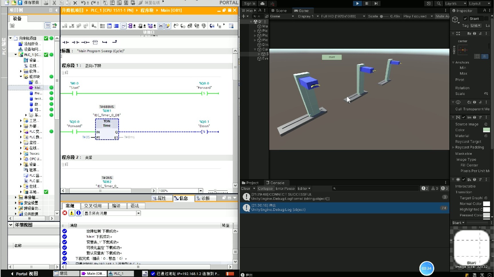The width and height of the screenshot is (494, 277).
Task: Click the Pause button in Unity toolbar
Action: click(x=366, y=3)
